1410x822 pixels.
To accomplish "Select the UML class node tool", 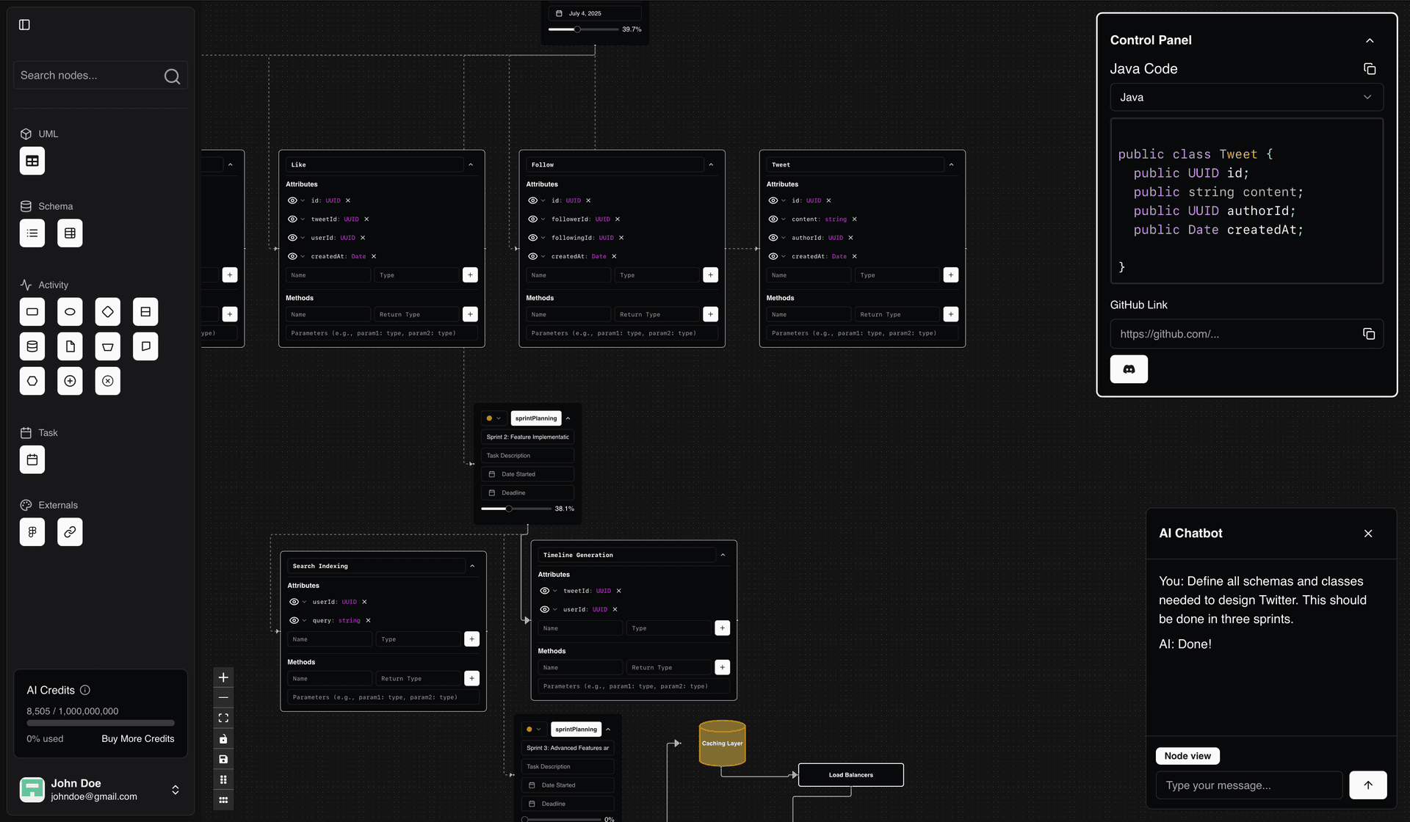I will [x=32, y=161].
